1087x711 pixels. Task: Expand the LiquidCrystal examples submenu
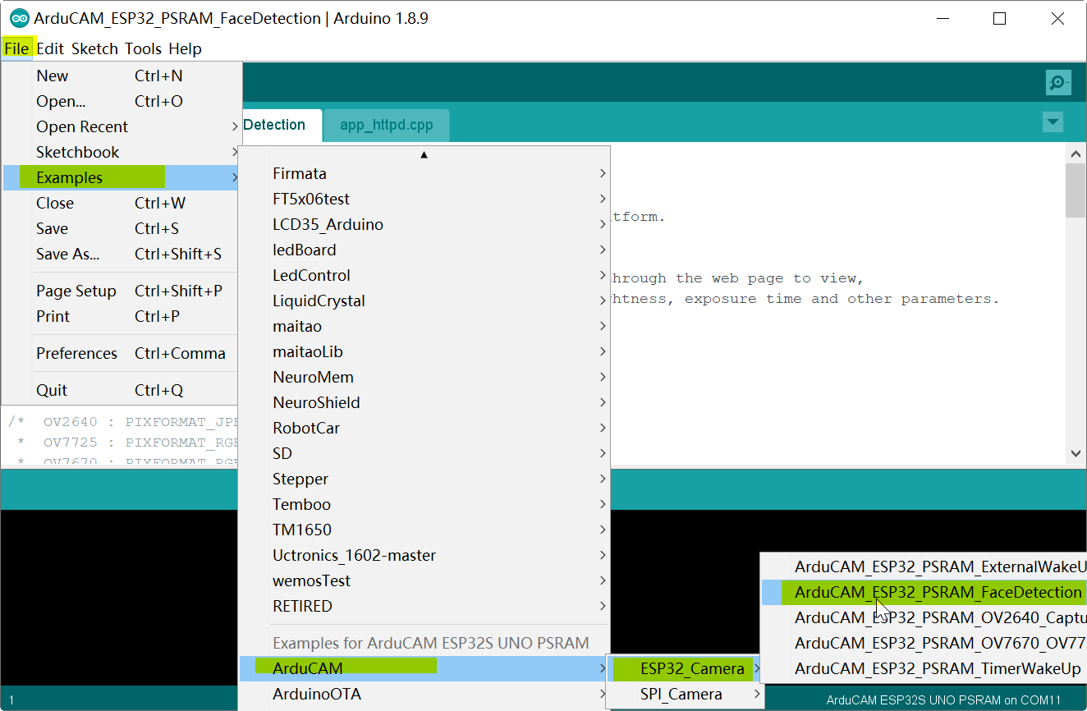pyautogui.click(x=424, y=300)
